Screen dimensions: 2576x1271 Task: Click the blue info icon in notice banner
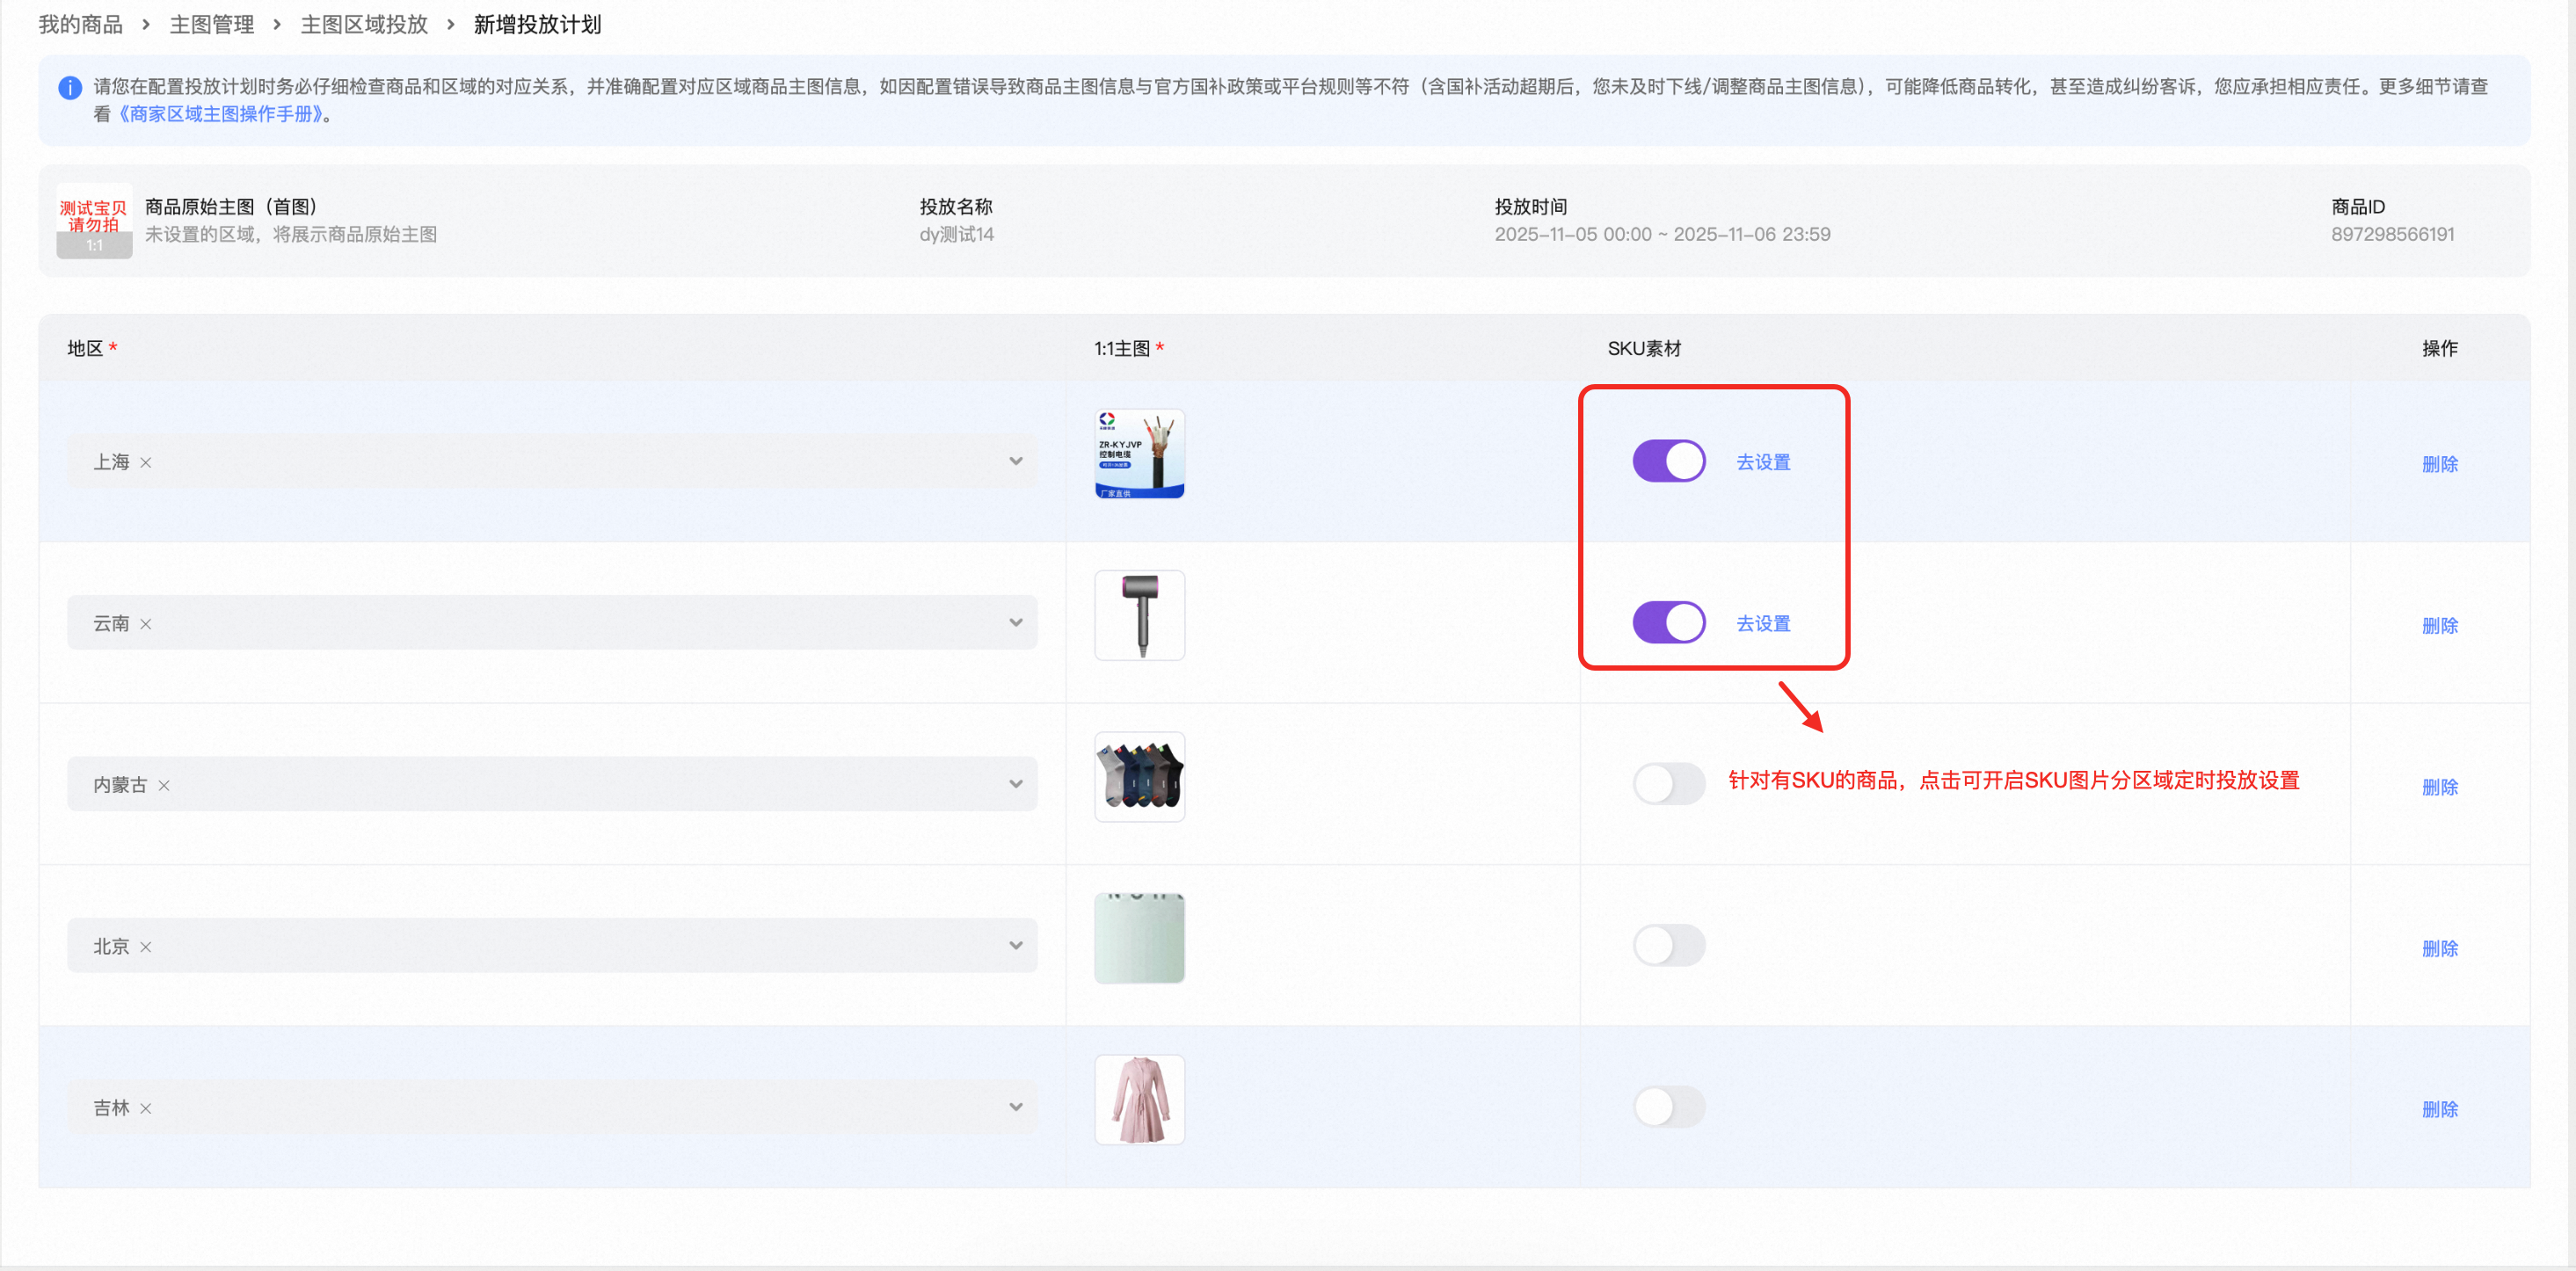[70, 87]
